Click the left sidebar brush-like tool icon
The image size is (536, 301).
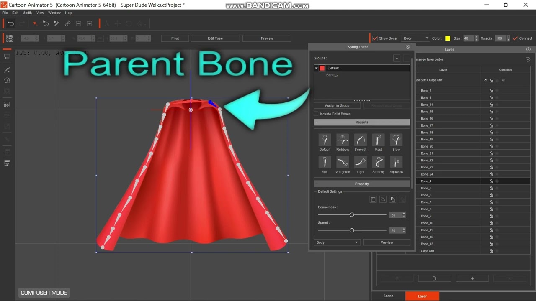click(x=7, y=70)
